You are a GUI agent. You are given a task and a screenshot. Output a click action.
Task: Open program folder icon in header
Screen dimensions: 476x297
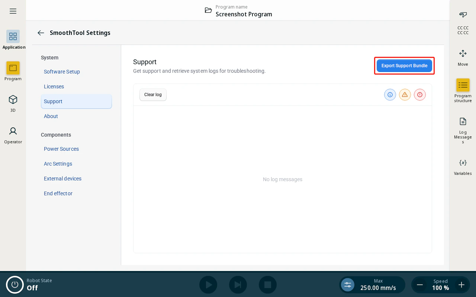tap(208, 10)
